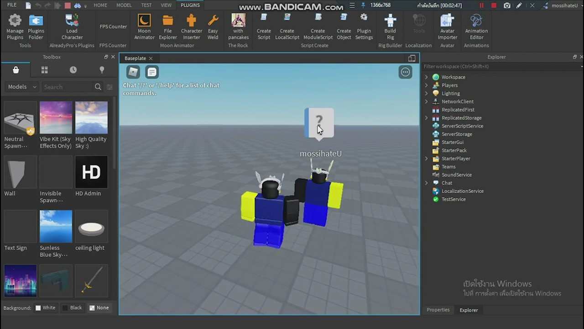The height and width of the screenshot is (329, 584).
Task: Select SoundService in Explorer
Action: tap(456, 175)
